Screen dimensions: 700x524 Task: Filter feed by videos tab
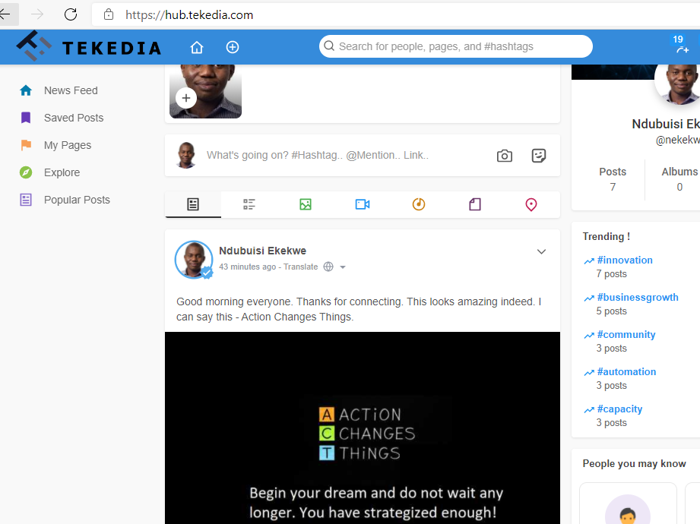363,204
